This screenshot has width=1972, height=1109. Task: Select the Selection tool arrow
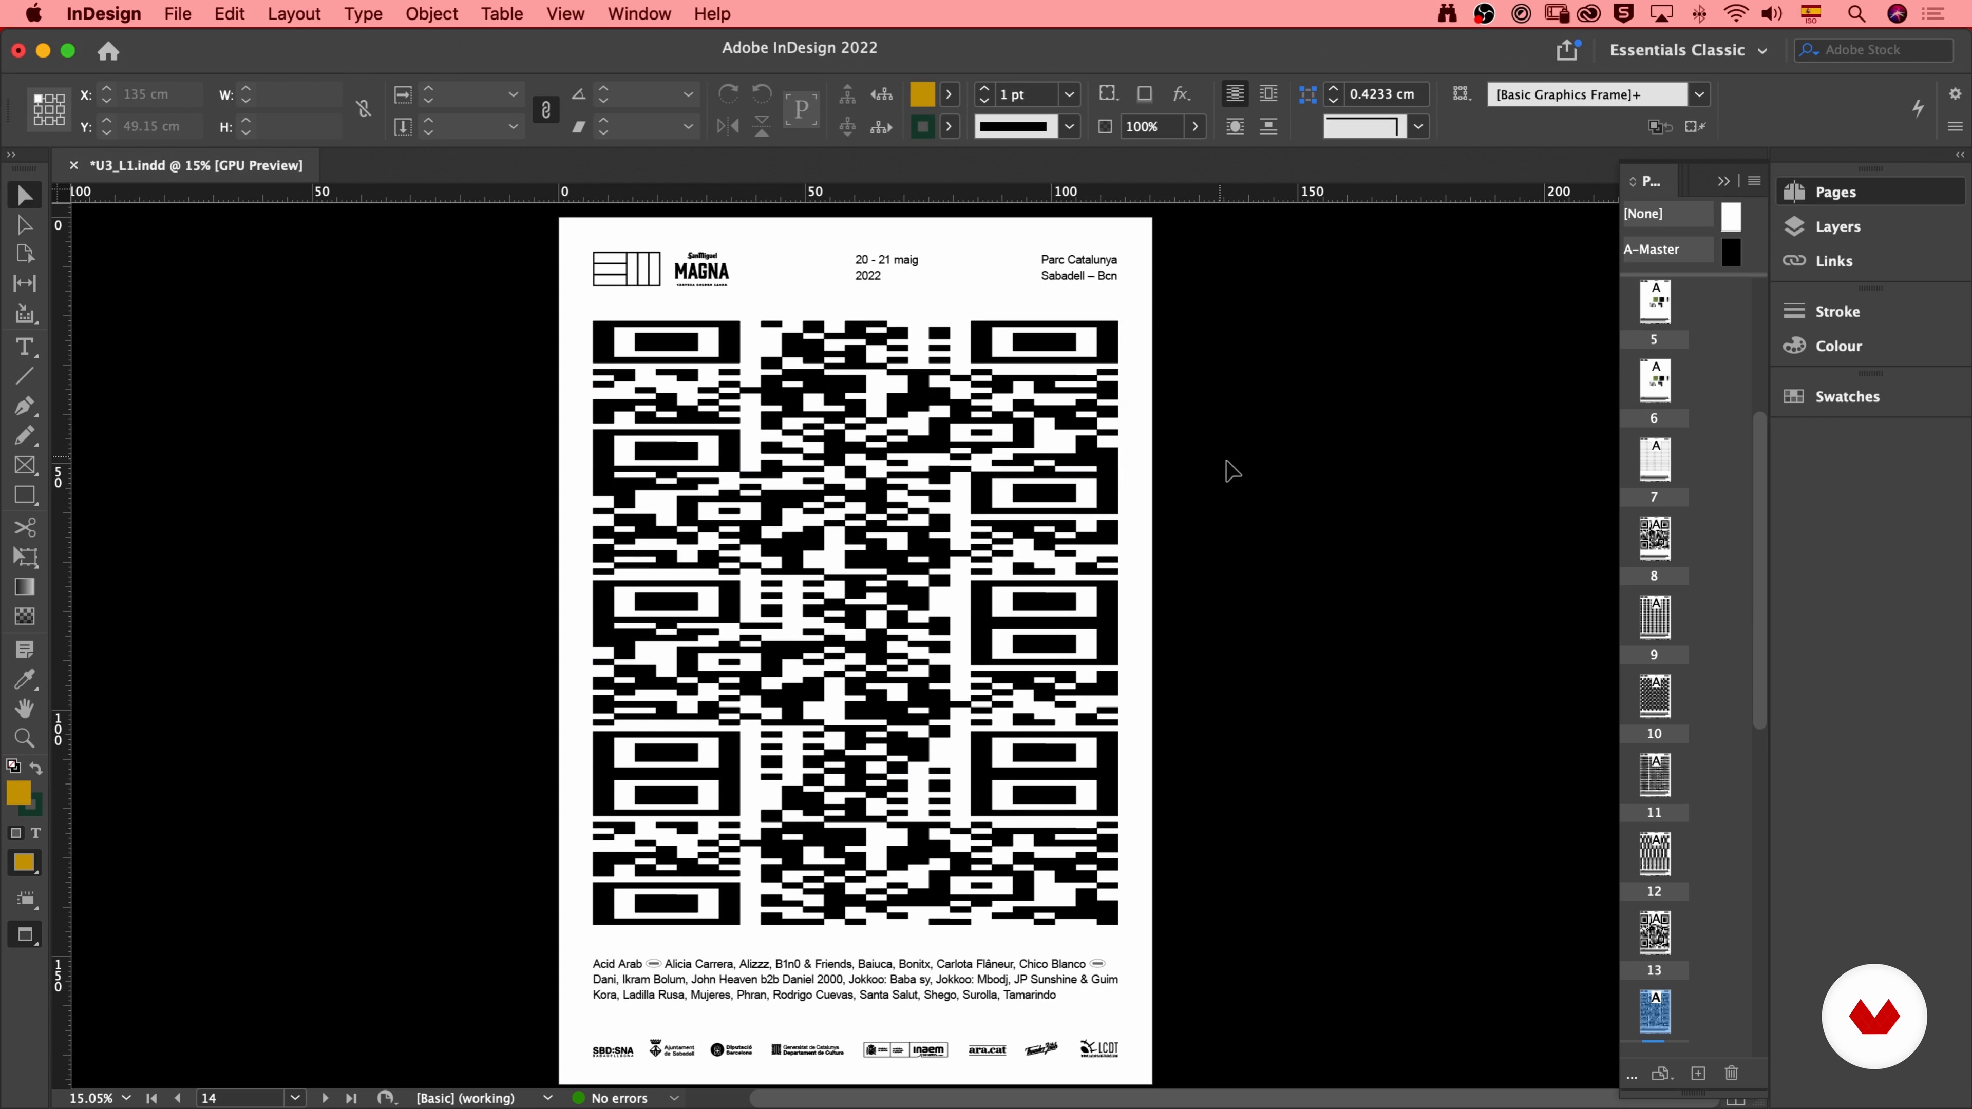click(x=25, y=196)
